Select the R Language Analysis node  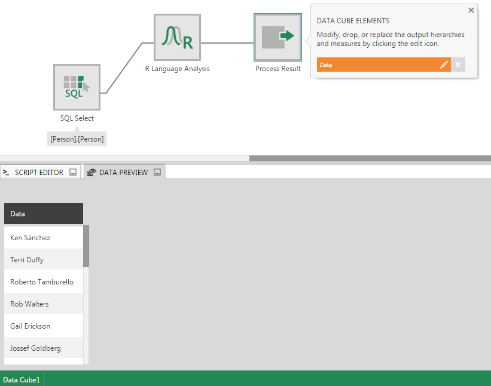click(x=177, y=37)
